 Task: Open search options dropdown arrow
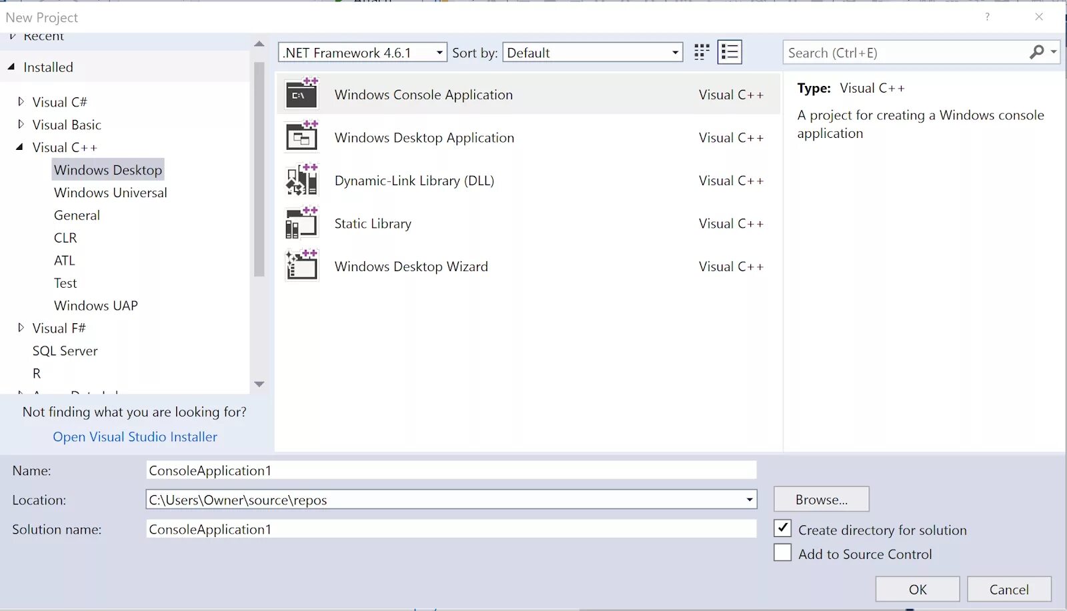(1054, 51)
